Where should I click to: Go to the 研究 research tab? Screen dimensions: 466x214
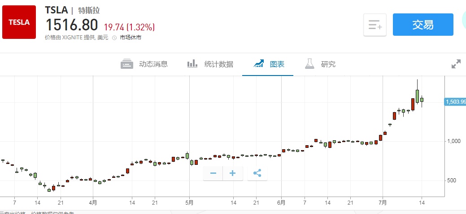320,64
